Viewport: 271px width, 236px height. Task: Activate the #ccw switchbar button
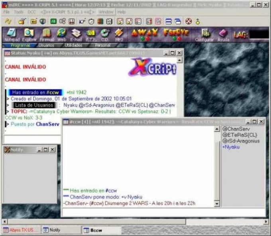[x=101, y=230]
